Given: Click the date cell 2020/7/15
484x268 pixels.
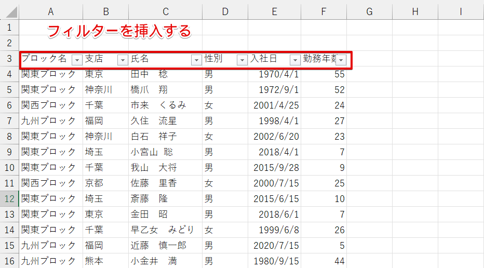Looking at the screenshot, I should click(274, 246).
